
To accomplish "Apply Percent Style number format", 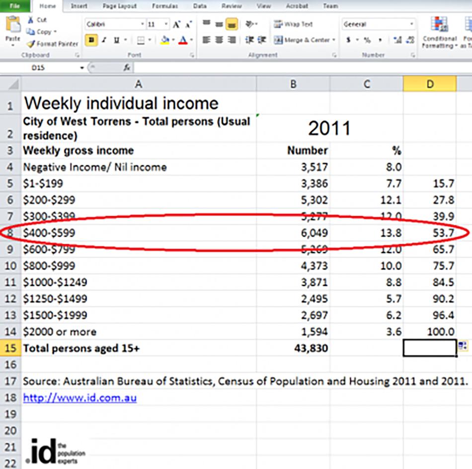I will 367,40.
